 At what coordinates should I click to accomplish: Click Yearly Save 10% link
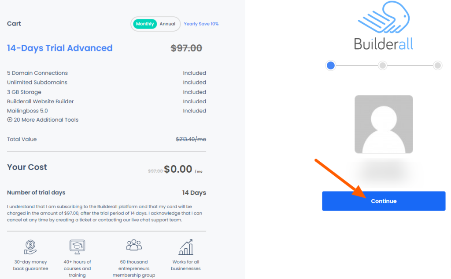click(201, 24)
